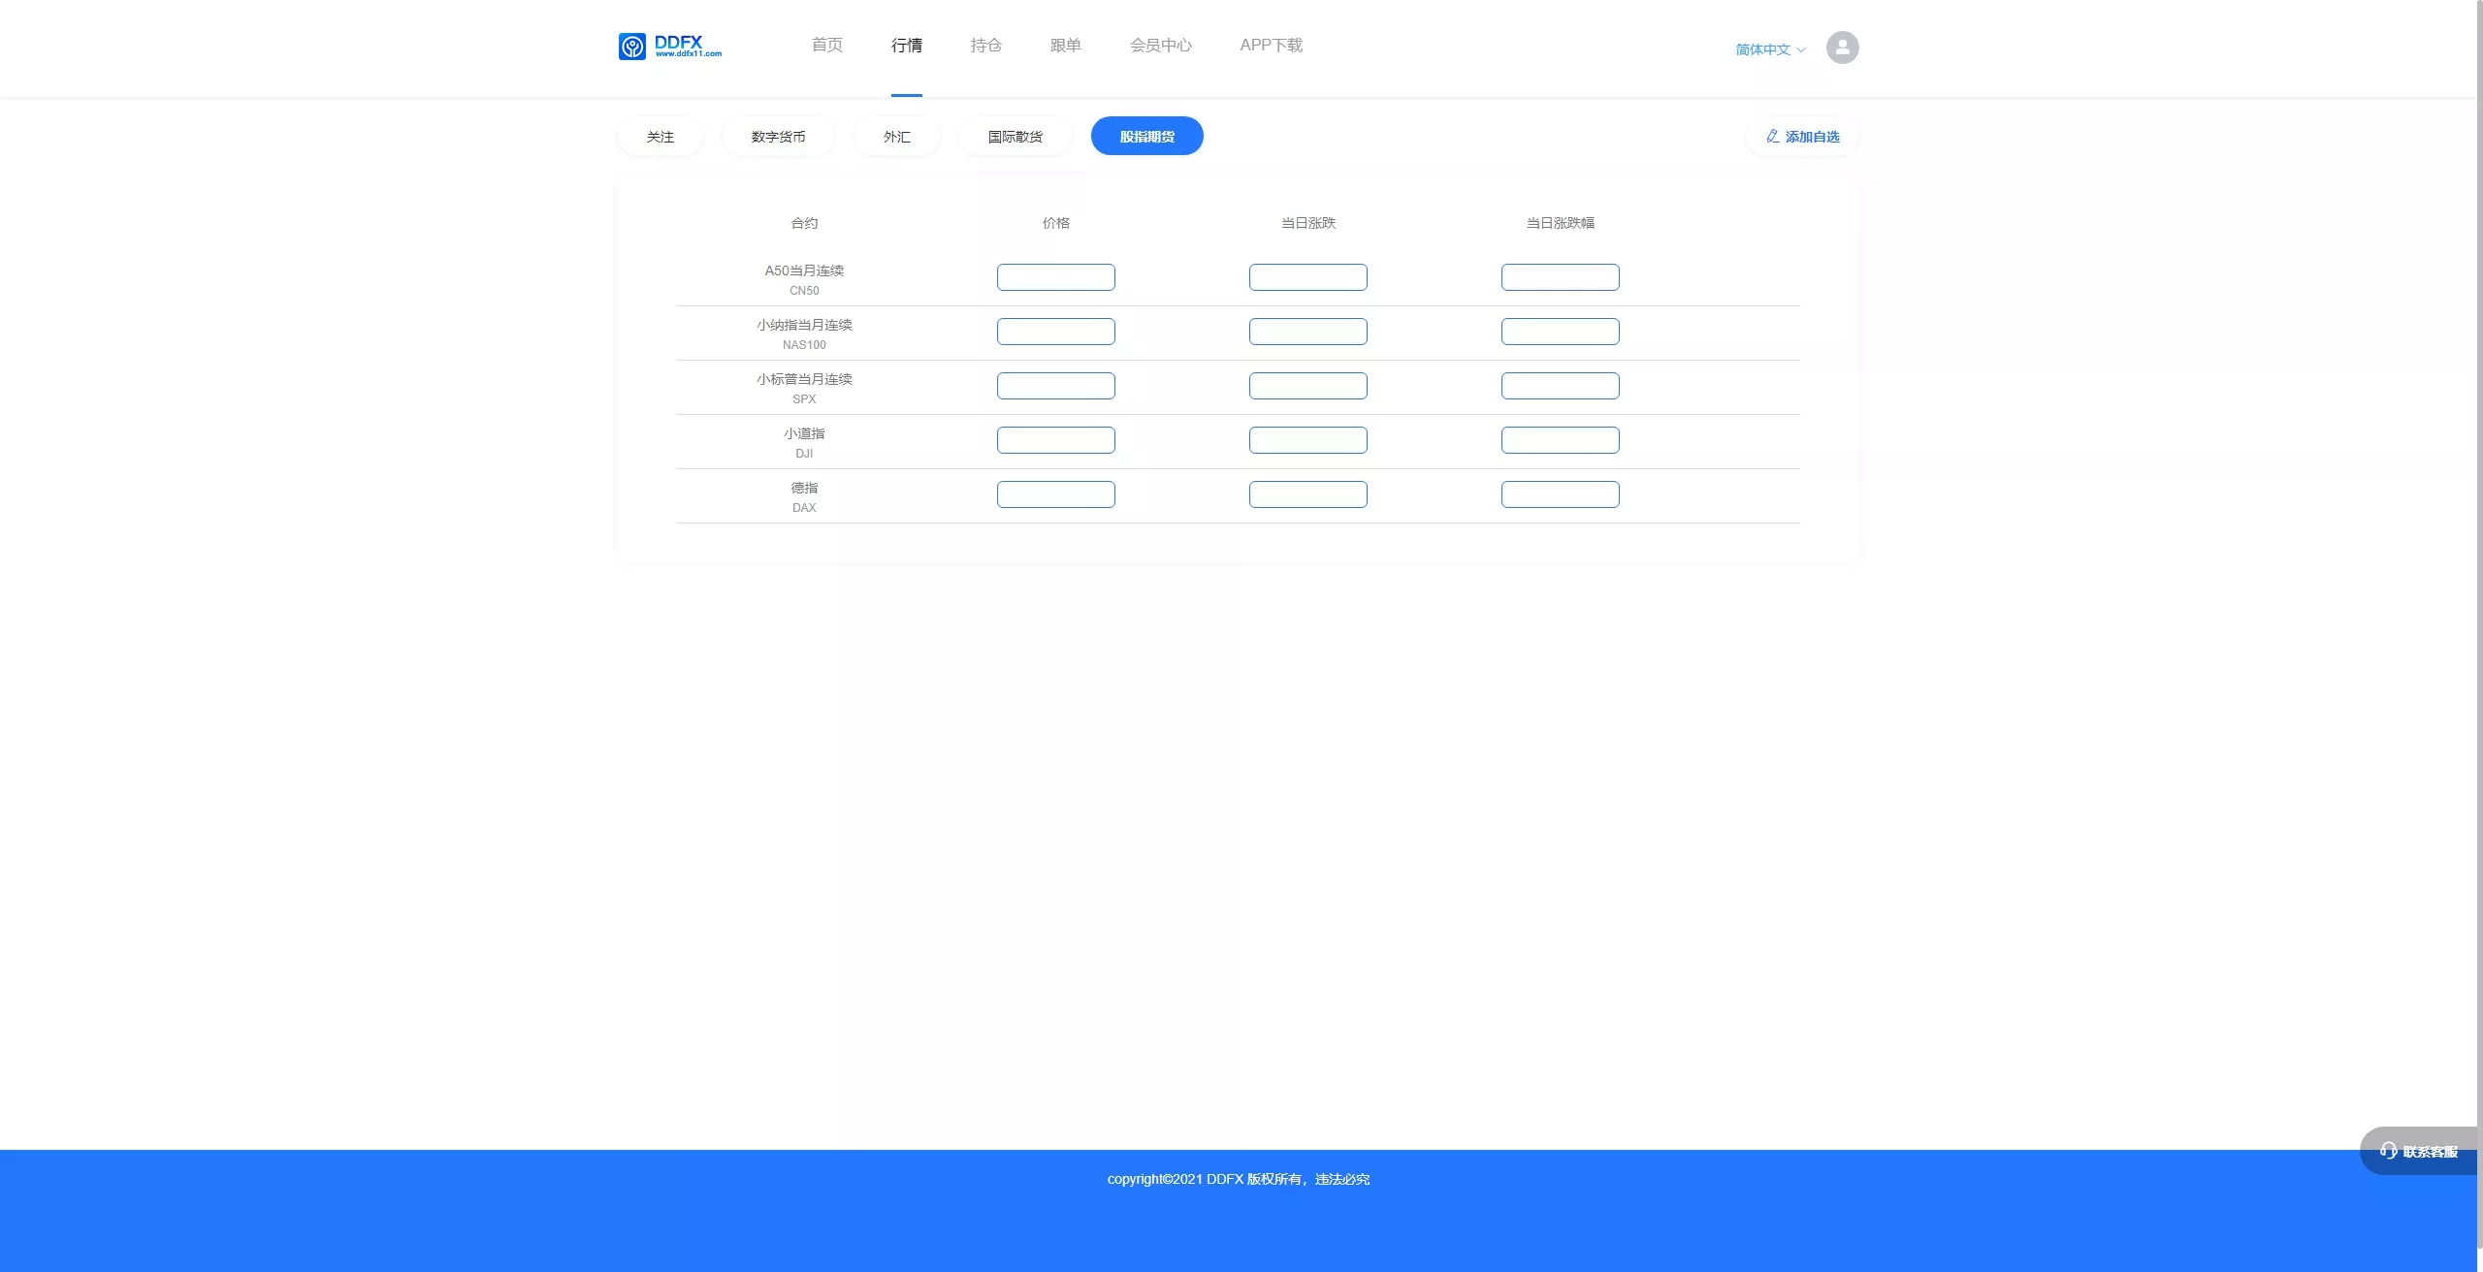Click the price box for 小道指 DJI
Screen dimensions: 2483x1272
(1055, 440)
